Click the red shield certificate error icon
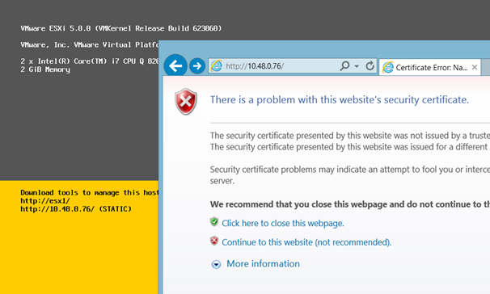This screenshot has width=490, height=294. (186, 102)
